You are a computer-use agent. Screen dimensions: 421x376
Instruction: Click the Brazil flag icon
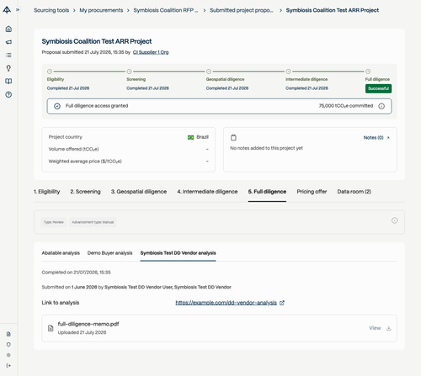pos(190,137)
